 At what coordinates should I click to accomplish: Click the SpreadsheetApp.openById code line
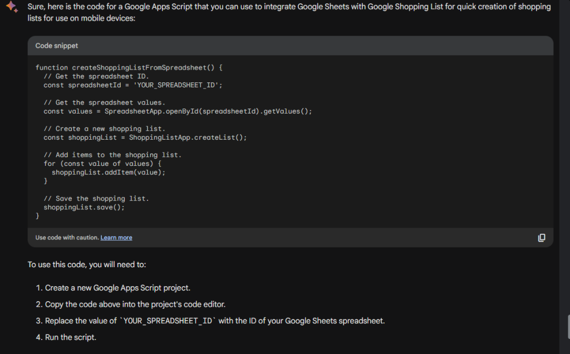178,111
